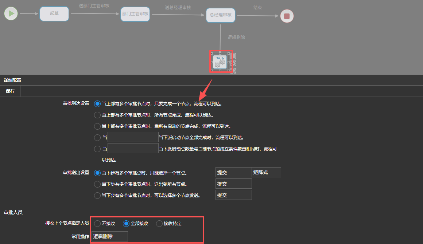Select the 部门主管审核 node
Viewport: 423px width, 244px height.
[135, 14]
